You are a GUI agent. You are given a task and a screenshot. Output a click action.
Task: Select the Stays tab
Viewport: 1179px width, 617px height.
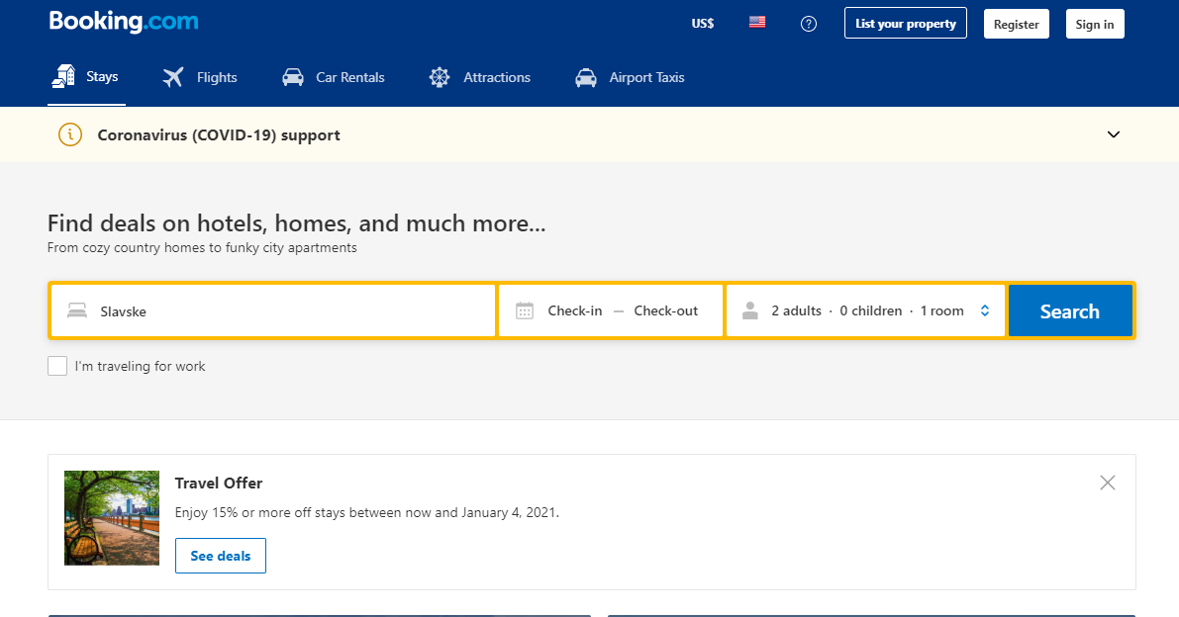click(x=86, y=76)
